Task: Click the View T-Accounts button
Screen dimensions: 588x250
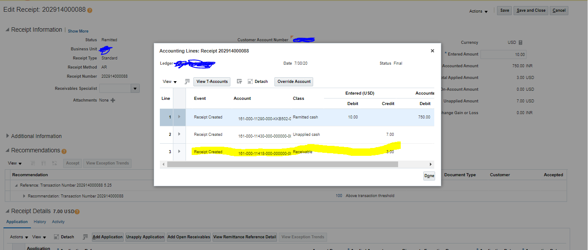Action: 212,82
